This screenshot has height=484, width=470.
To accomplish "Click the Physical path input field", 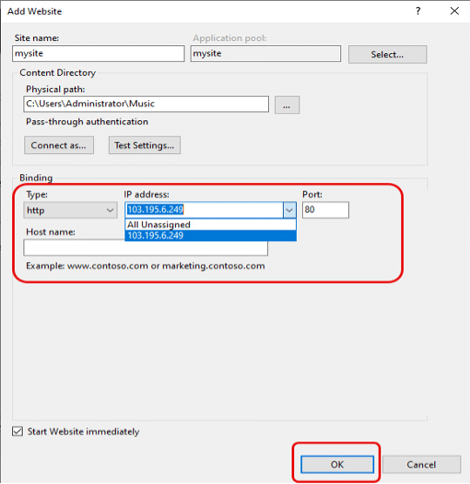I will click(146, 104).
